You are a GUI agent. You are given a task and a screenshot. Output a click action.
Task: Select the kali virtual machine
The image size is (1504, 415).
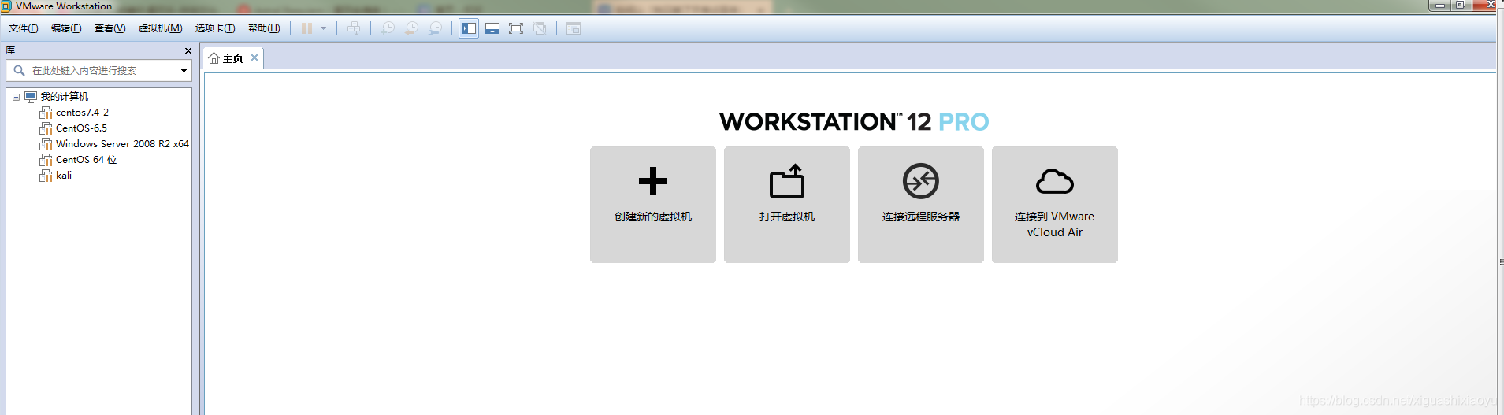64,176
